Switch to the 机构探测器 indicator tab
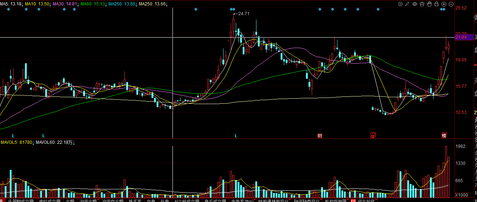 336,200
